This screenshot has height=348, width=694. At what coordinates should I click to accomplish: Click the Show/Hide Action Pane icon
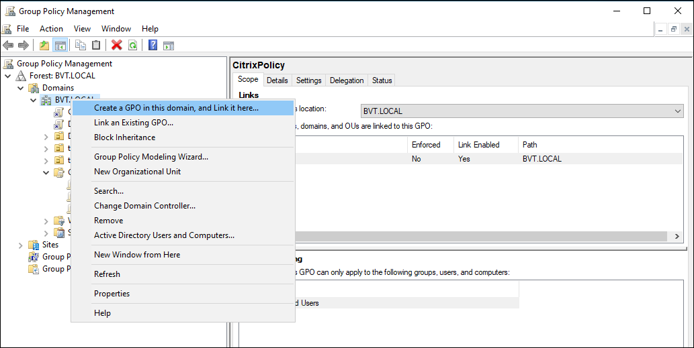tap(169, 46)
